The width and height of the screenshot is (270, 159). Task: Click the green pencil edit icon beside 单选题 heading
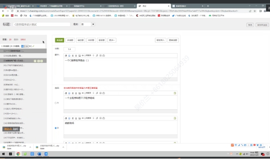(33, 46)
